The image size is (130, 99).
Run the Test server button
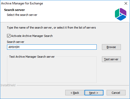pos(111,59)
